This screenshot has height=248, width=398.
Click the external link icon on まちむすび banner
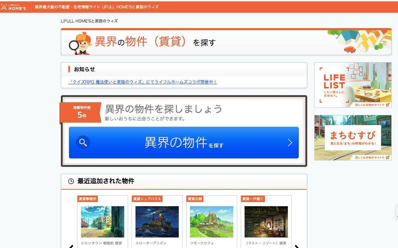[388, 157]
